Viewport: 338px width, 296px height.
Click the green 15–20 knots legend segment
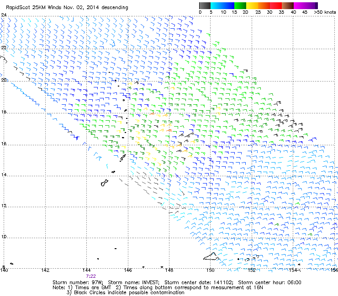click(x=240, y=5)
